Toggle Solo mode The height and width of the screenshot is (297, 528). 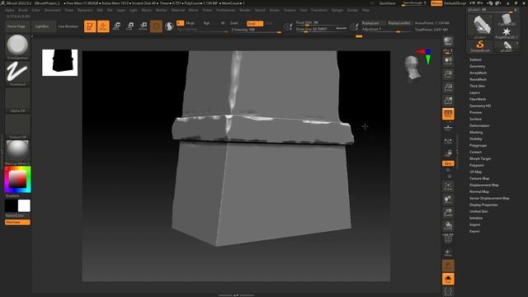[x=448, y=279]
